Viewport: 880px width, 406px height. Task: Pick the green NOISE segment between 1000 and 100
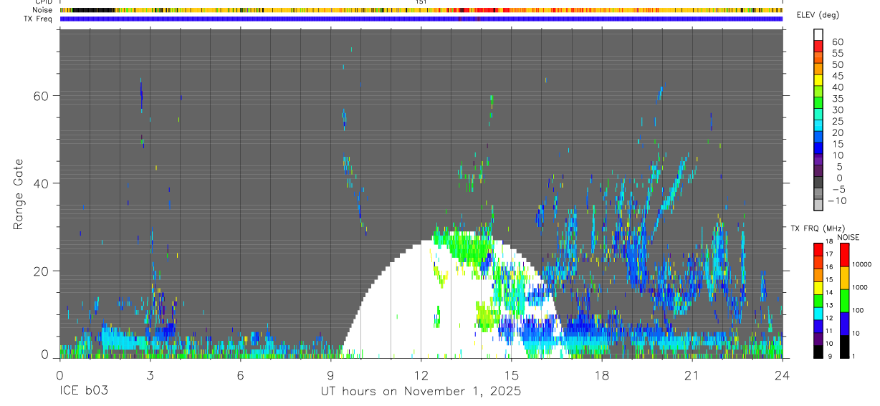(x=845, y=301)
